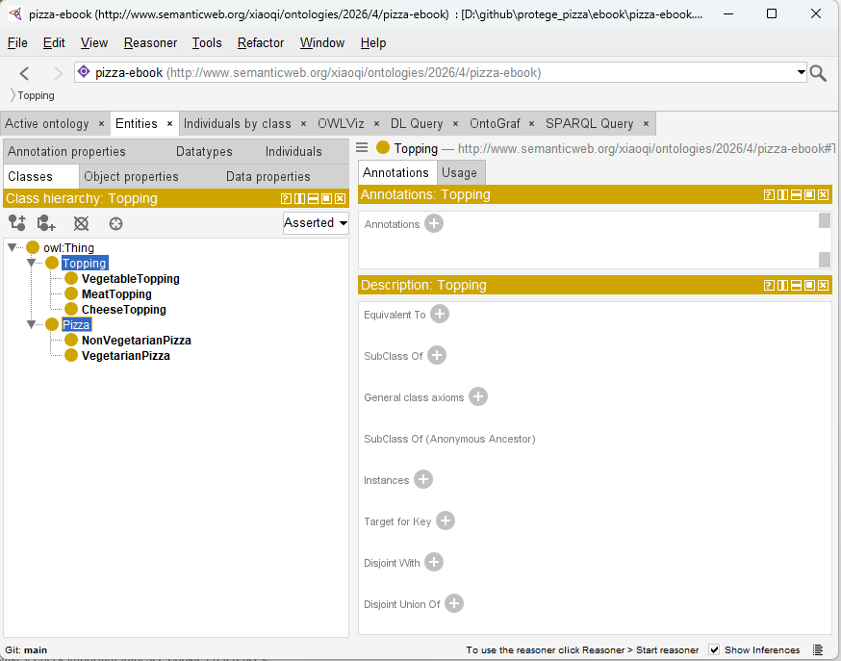841x661 pixels.
Task: Select the Datatypes tab
Action: [x=204, y=152]
